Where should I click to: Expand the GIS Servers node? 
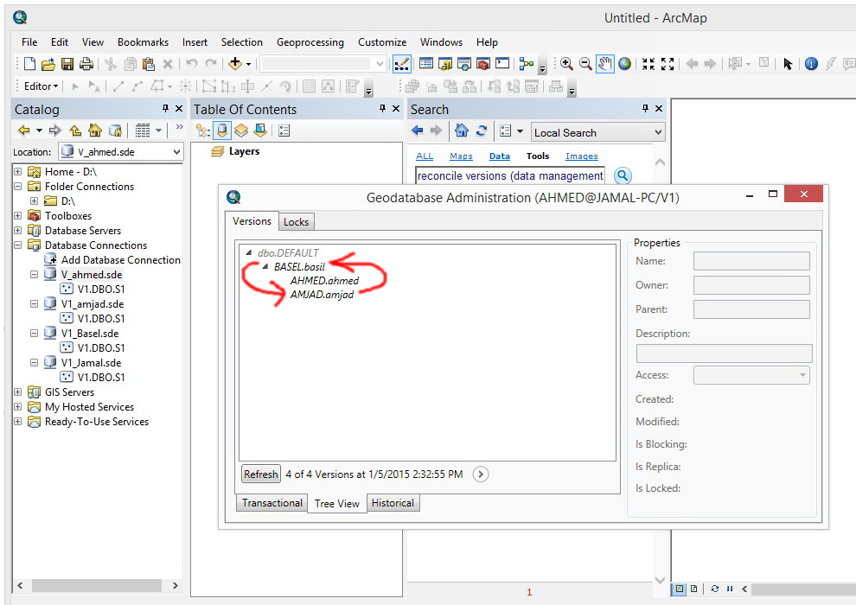(x=18, y=392)
